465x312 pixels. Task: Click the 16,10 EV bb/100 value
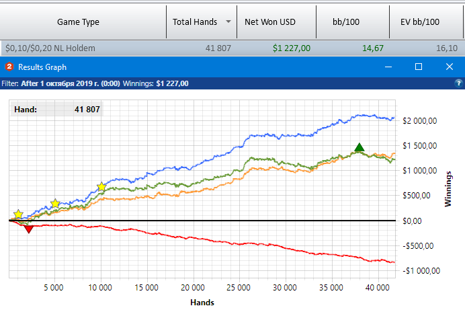pyautogui.click(x=447, y=48)
